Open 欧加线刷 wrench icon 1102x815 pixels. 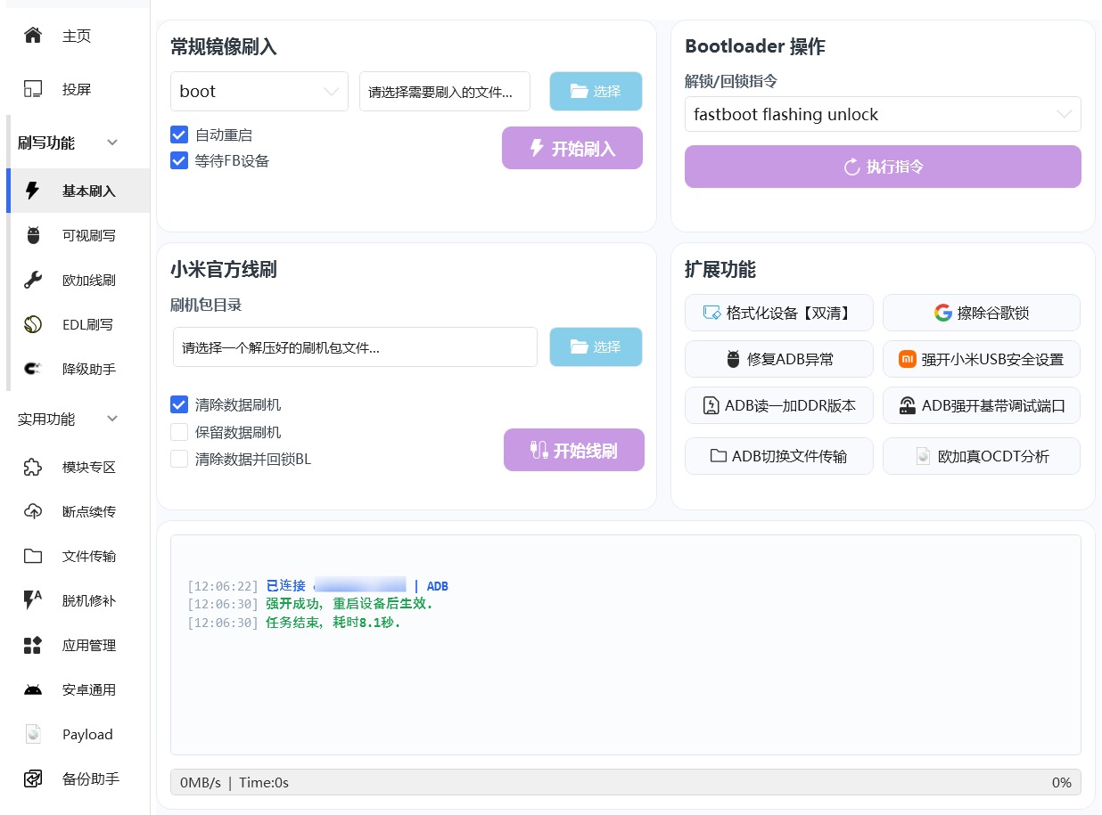coord(33,280)
